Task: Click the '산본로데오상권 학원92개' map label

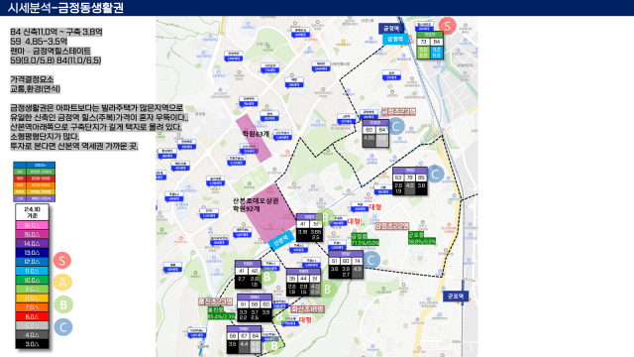Action: pyautogui.click(x=256, y=205)
